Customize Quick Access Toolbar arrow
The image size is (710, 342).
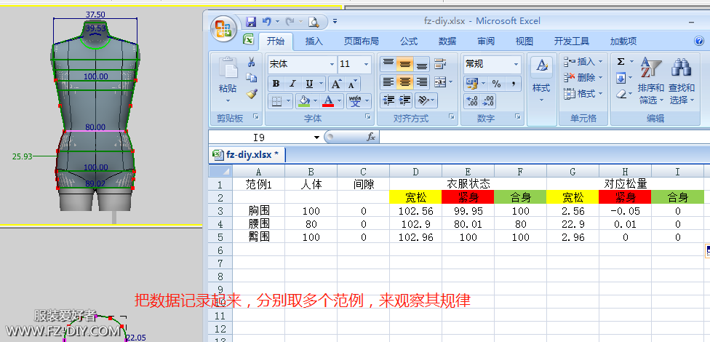tap(335, 21)
